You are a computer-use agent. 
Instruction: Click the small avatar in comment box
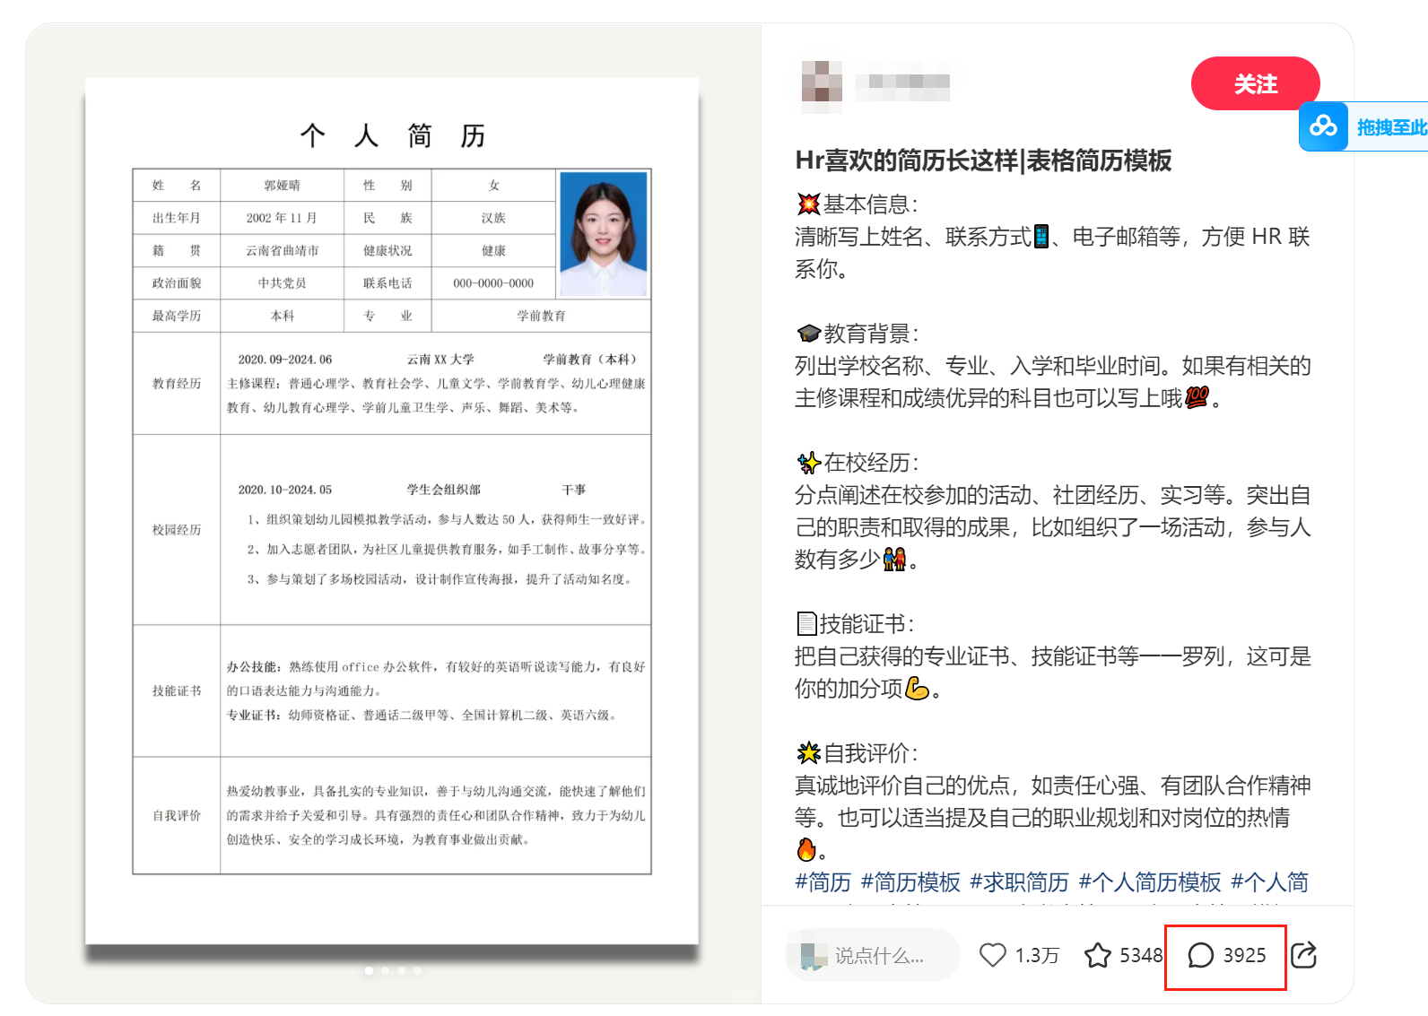point(814,956)
